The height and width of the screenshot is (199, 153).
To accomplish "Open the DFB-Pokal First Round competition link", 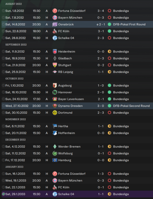I will [129, 24].
